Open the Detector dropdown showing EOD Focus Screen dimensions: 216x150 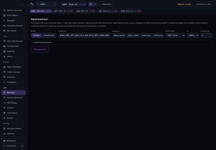(x=175, y=35)
